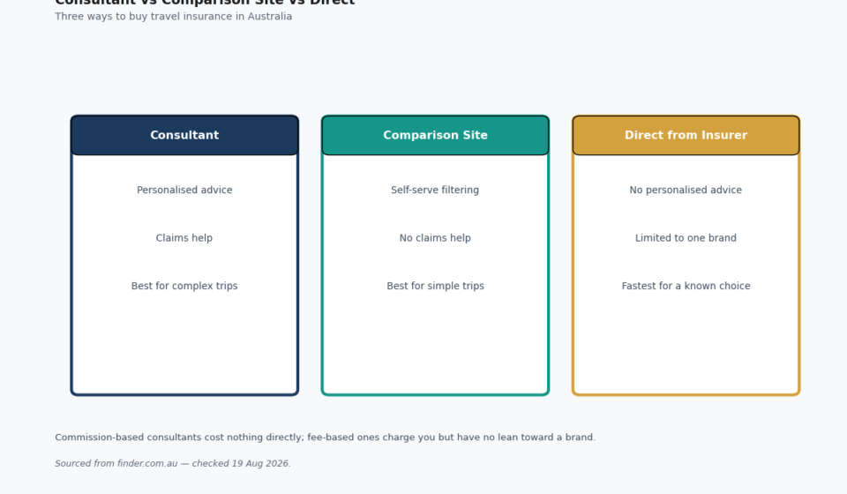This screenshot has width=847, height=494.
Task: Click Best for complex trips text
Action: coord(184,286)
